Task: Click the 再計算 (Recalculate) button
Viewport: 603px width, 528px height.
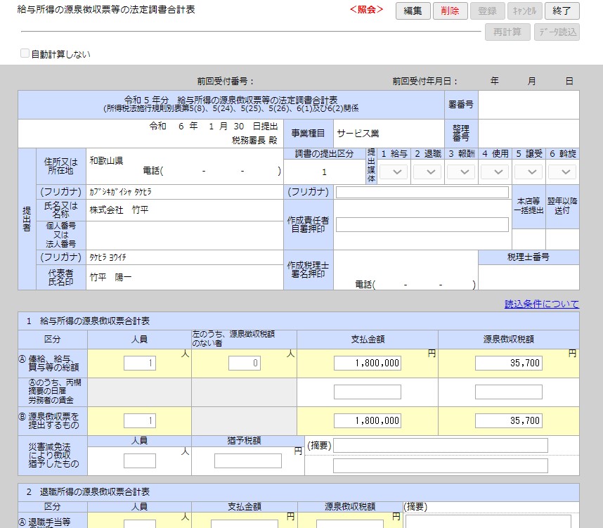Action: point(507,32)
